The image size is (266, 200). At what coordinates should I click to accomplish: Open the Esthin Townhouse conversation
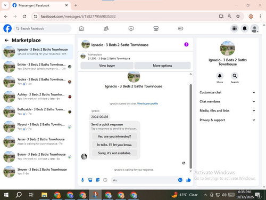37,67
